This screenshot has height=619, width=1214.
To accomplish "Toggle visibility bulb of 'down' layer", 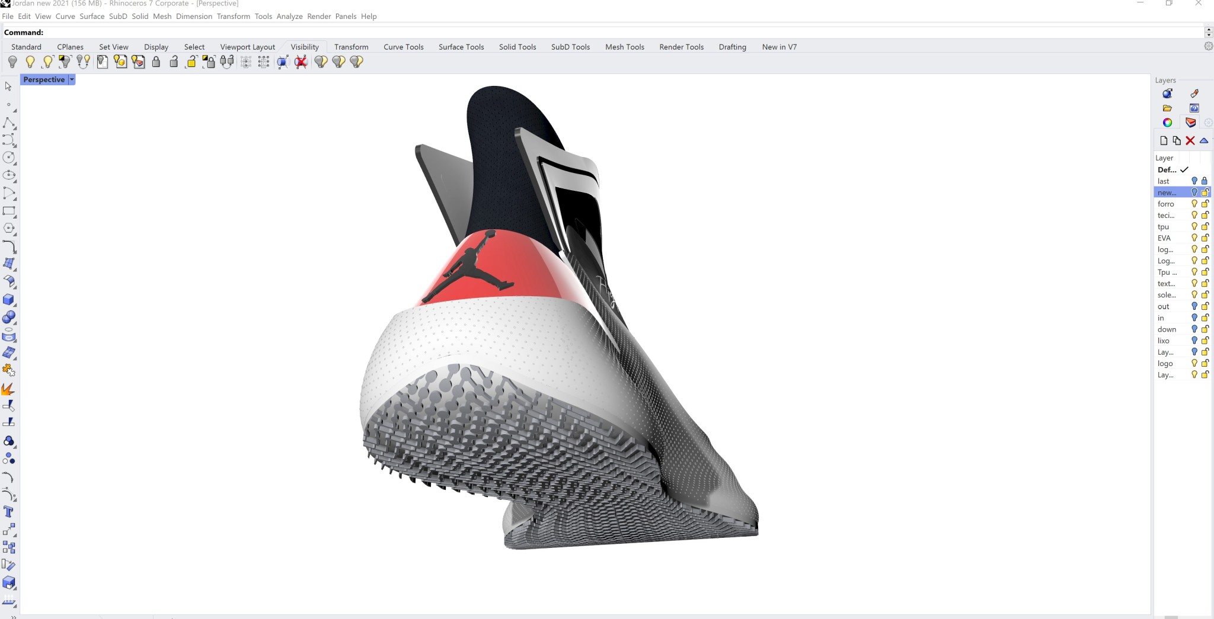I will (1194, 329).
